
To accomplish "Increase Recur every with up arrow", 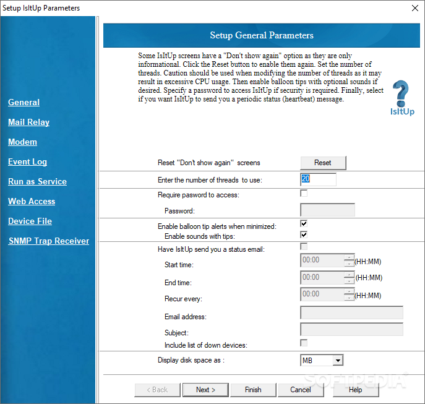I will tap(349, 291).
